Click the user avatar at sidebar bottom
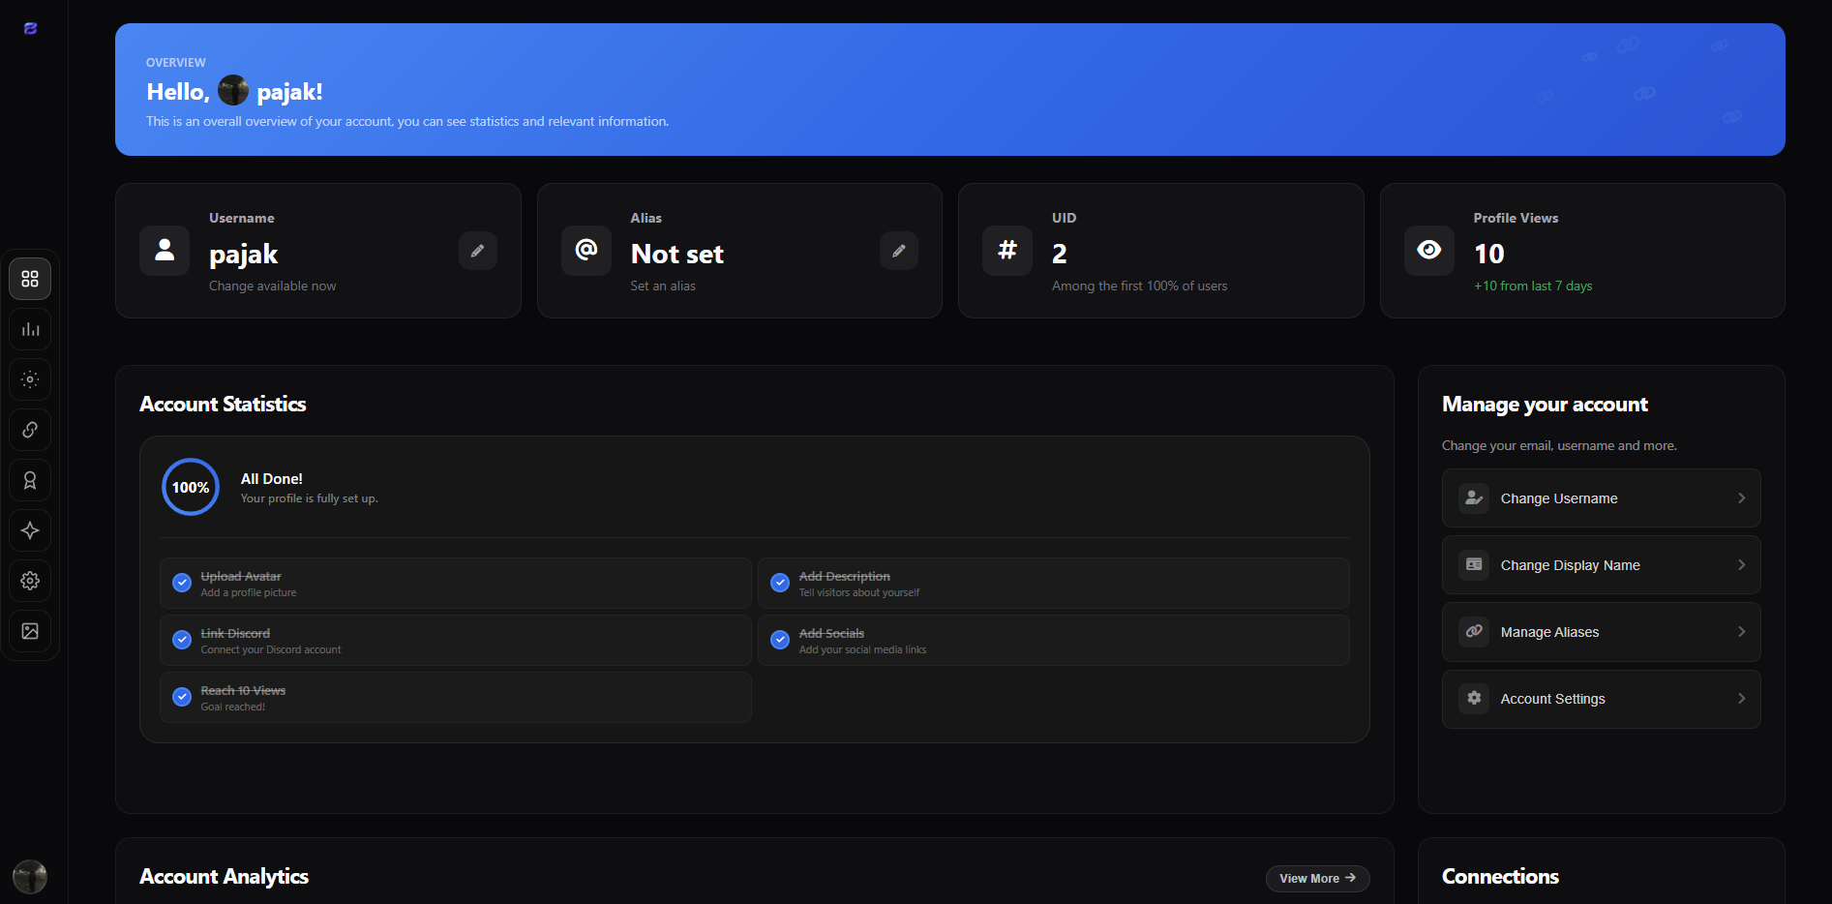Image resolution: width=1832 pixels, height=904 pixels. click(x=30, y=877)
